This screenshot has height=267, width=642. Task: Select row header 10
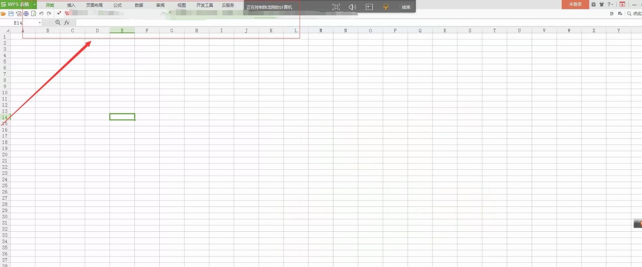[5, 93]
